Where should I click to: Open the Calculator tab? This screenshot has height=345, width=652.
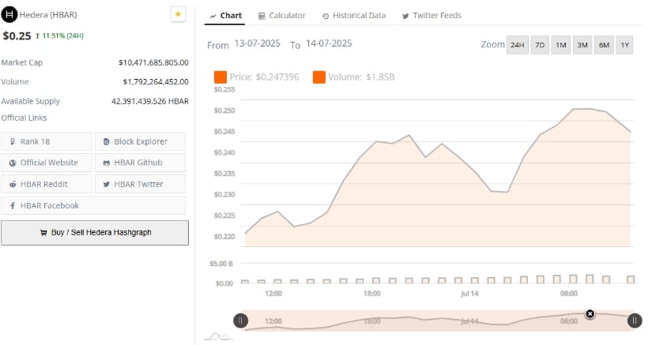[282, 16]
